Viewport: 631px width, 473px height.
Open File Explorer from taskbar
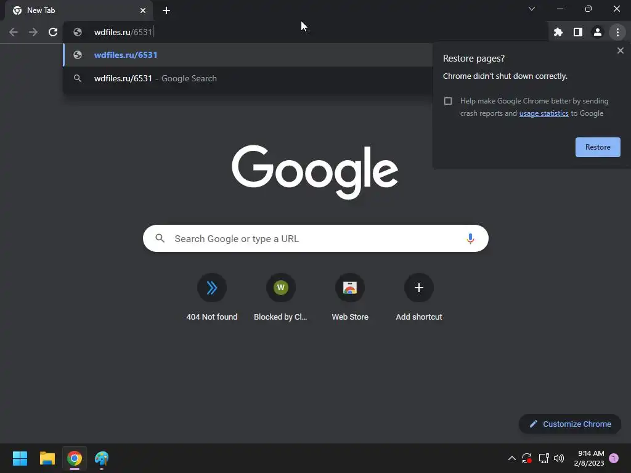(47, 458)
